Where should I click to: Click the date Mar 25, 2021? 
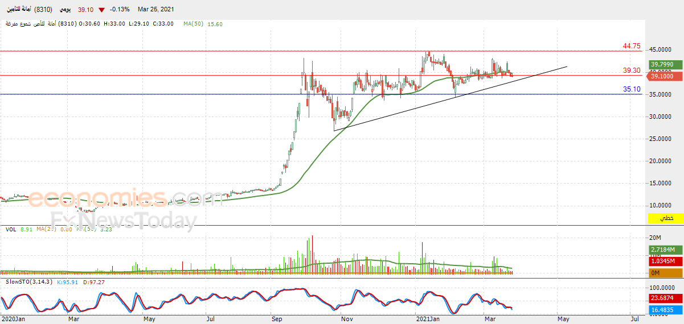[155, 10]
